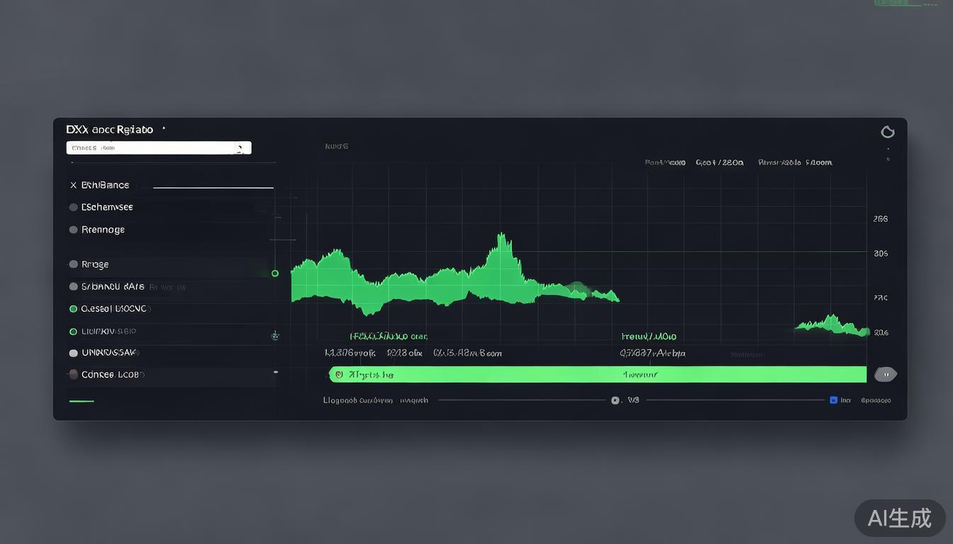Click the circular refresh icon at top right
The image size is (953, 544).
(887, 132)
